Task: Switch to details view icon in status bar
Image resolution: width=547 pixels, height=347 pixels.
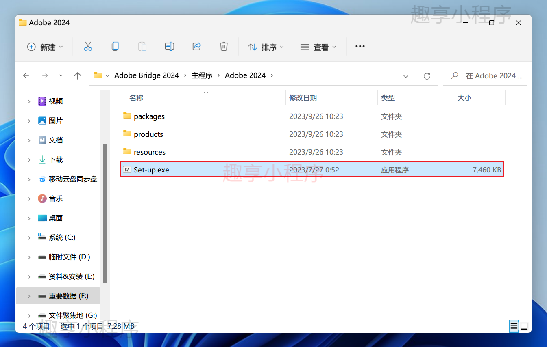Action: pyautogui.click(x=514, y=326)
